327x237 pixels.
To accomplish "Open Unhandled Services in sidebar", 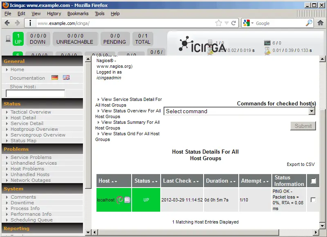I will coord(34,163).
